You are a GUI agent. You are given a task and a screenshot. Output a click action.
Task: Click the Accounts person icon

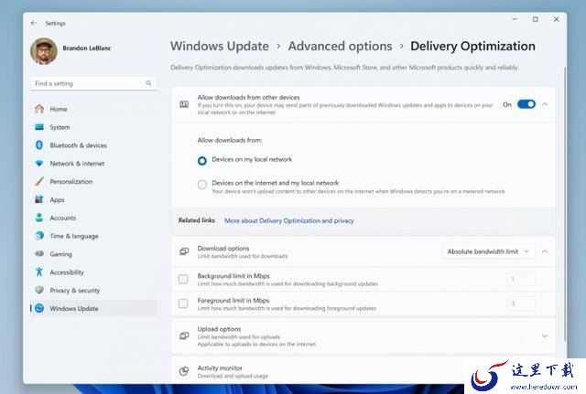[x=39, y=218]
